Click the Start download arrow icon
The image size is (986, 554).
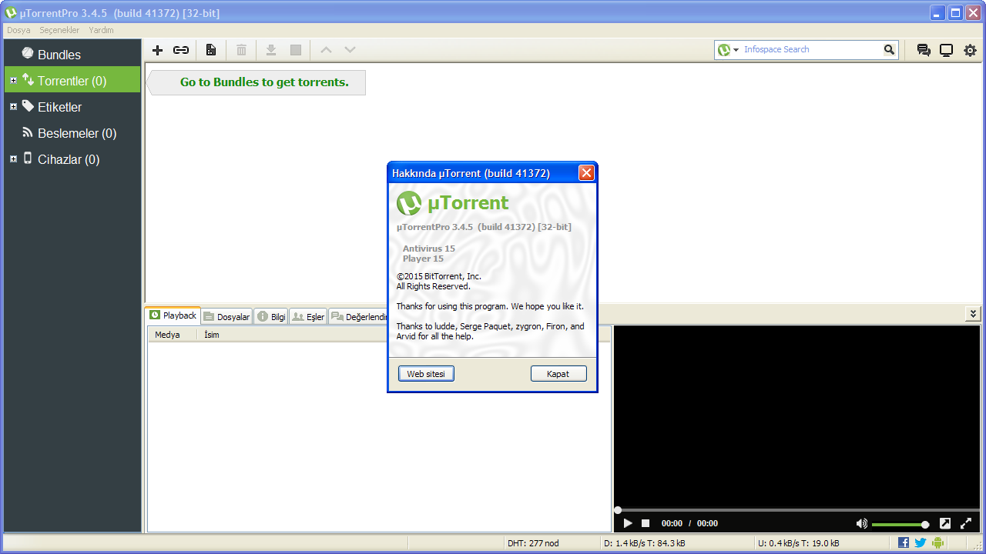point(271,50)
